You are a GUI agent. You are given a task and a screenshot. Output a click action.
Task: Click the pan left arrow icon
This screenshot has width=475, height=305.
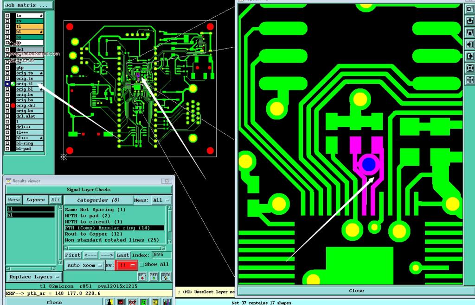[469, 44]
